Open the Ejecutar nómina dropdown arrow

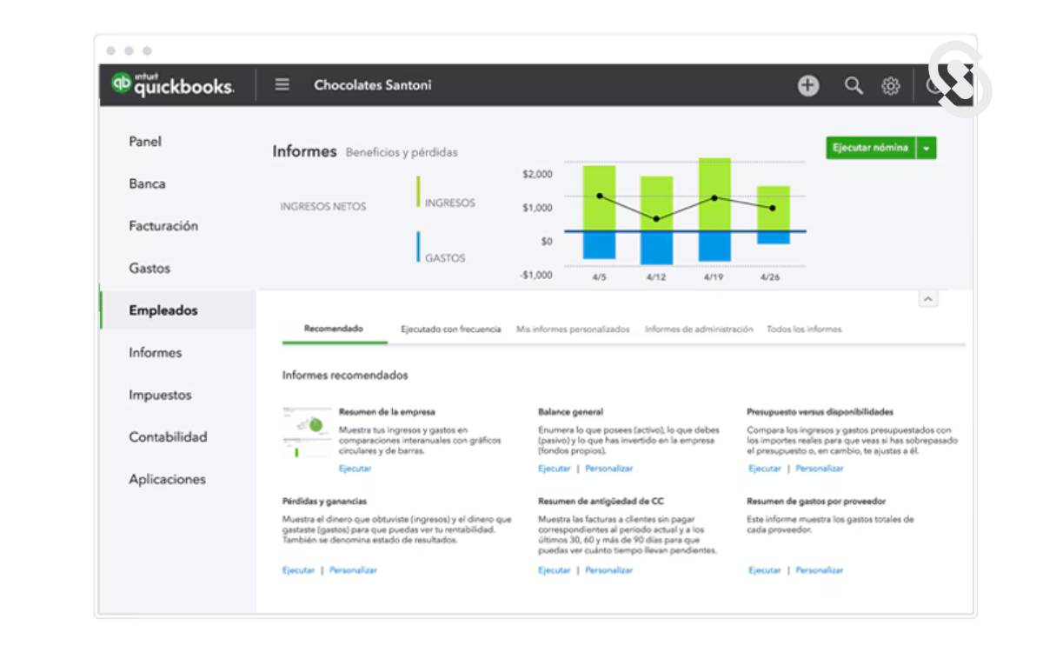927,149
